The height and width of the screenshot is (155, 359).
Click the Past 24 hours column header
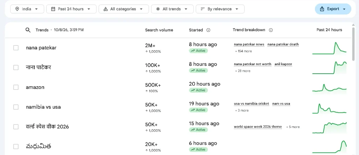click(x=329, y=30)
